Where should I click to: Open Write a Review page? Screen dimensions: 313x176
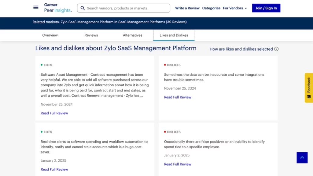tap(187, 8)
